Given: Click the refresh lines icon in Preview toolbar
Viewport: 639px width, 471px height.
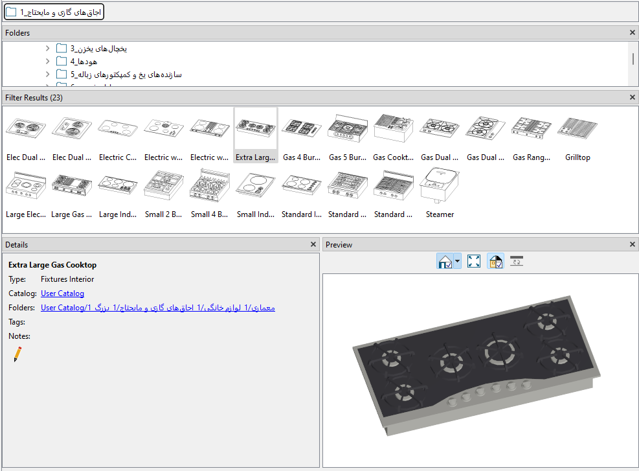Looking at the screenshot, I should tap(517, 261).
